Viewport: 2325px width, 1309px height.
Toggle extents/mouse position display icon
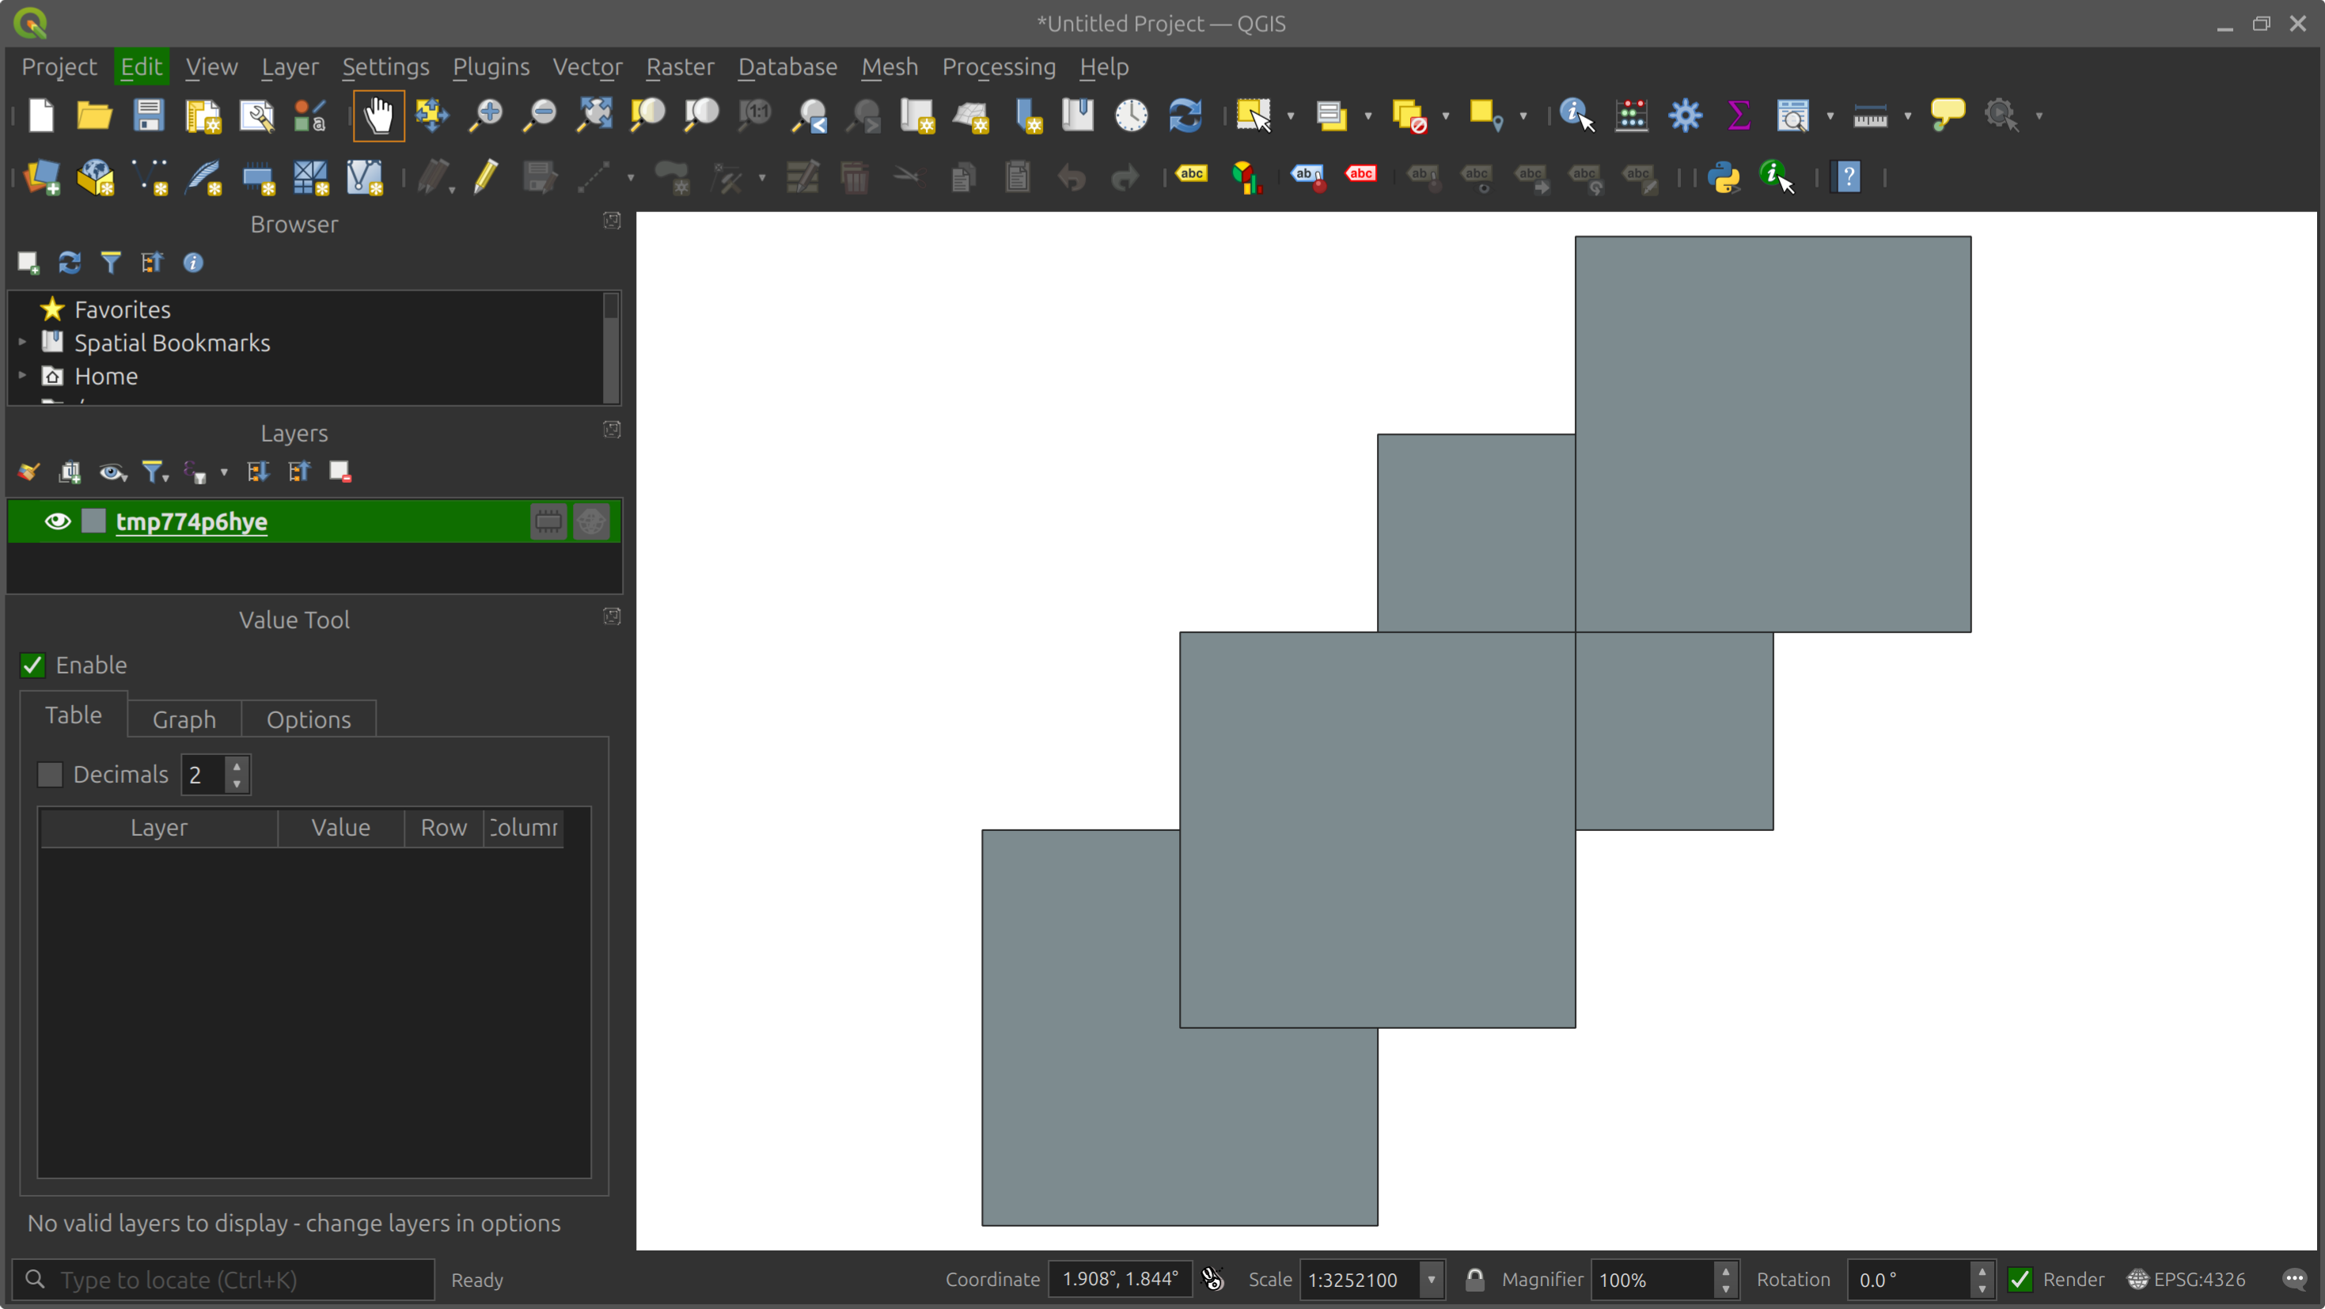1213,1279
